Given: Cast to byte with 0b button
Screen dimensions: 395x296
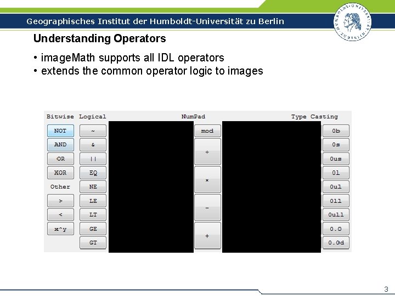Looking at the screenshot, I should [336, 131].
